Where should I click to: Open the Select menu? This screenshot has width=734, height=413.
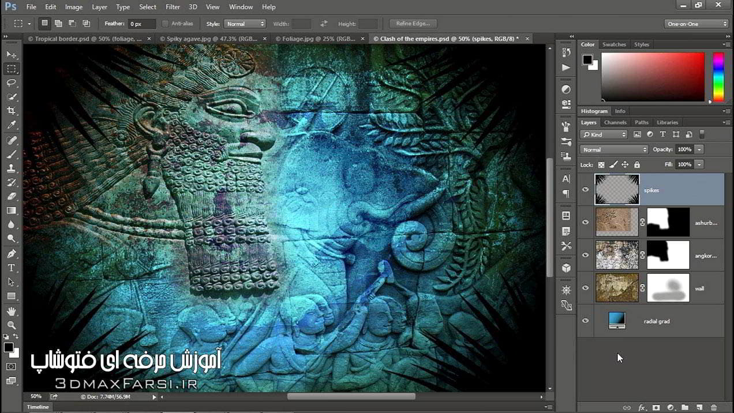coord(148,7)
